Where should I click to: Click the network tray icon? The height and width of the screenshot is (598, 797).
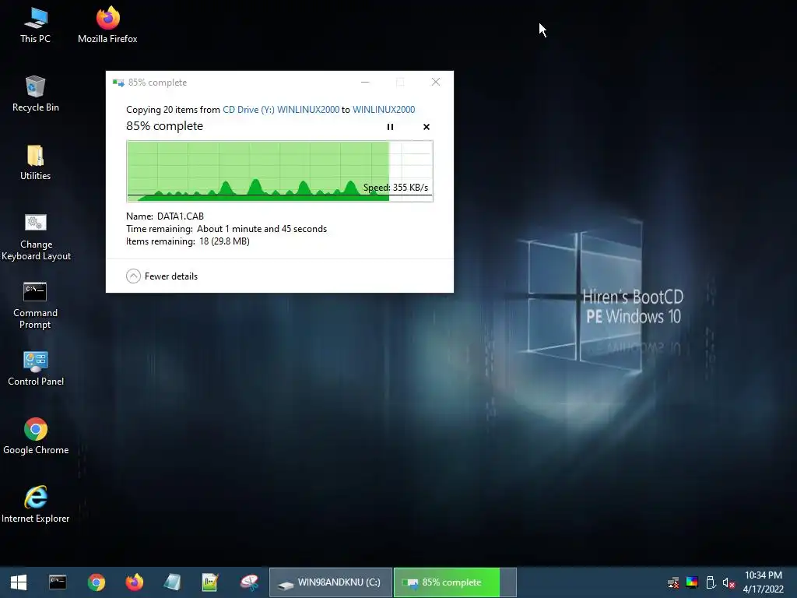(673, 582)
